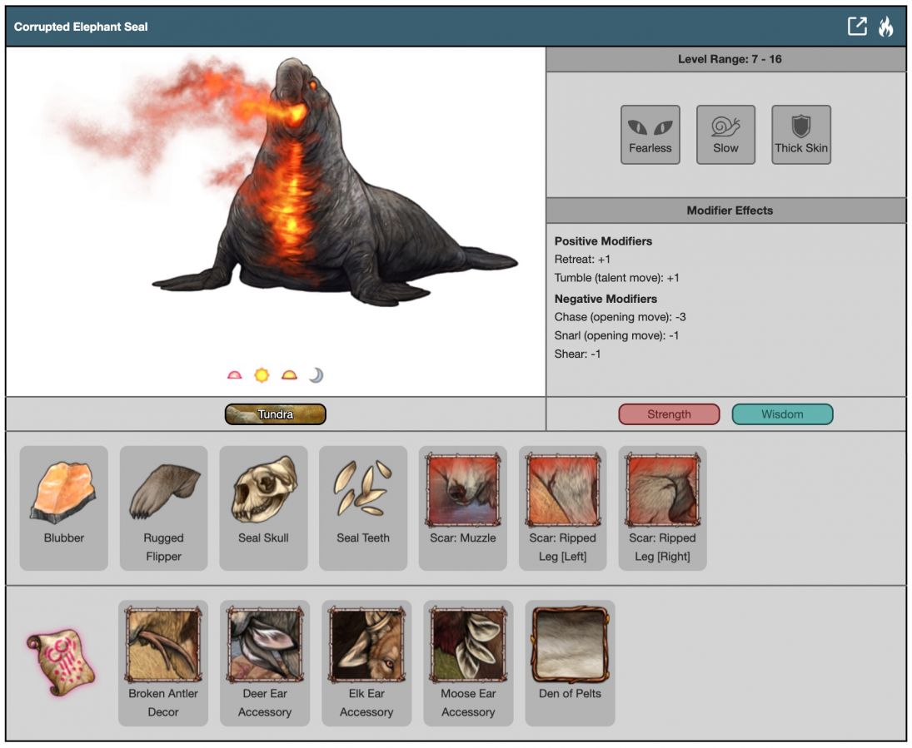Open the Scar: Muzzle item
This screenshot has width=912, height=748.
[462, 507]
